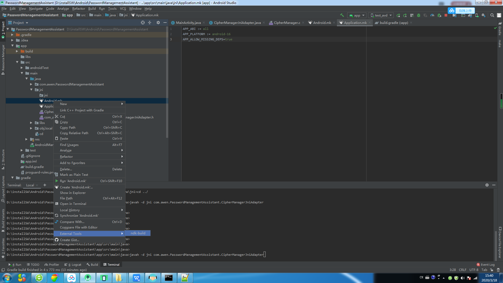Toggle the Gradle side panel
Screen dimensions: 503x283
500,29
